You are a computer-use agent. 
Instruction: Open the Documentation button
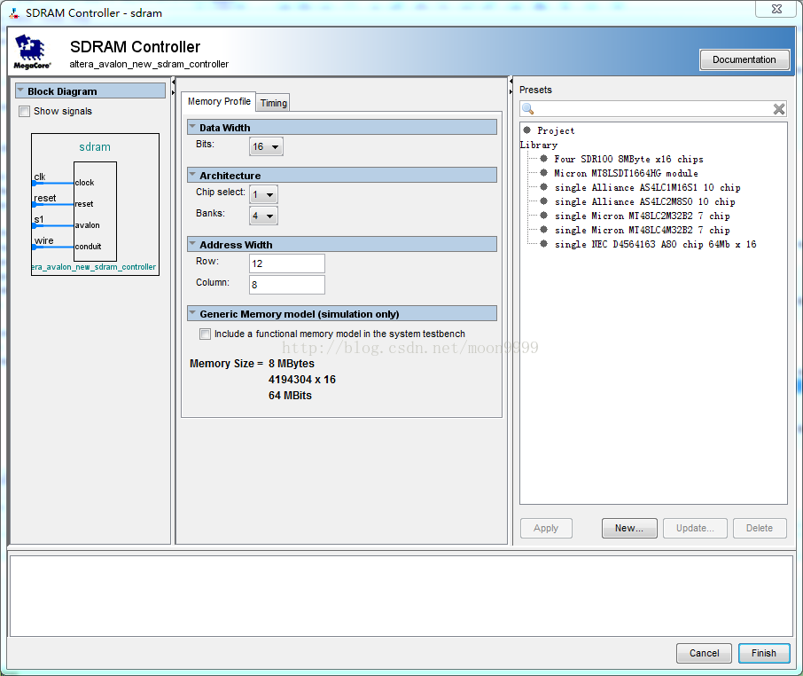(x=745, y=60)
